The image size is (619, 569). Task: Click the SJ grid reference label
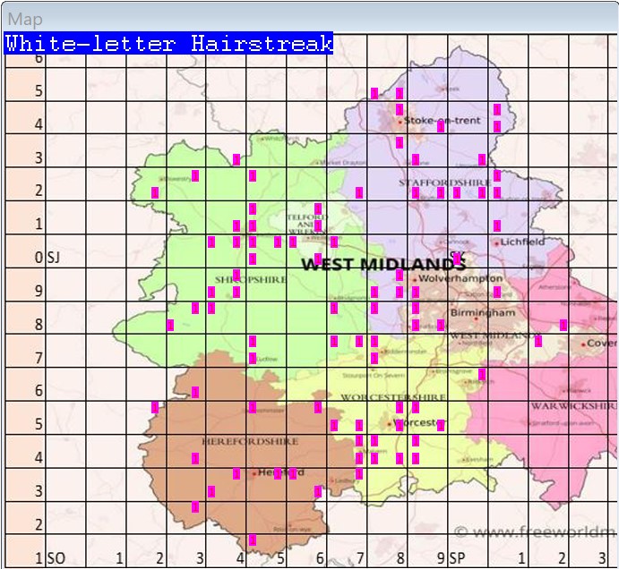(54, 258)
